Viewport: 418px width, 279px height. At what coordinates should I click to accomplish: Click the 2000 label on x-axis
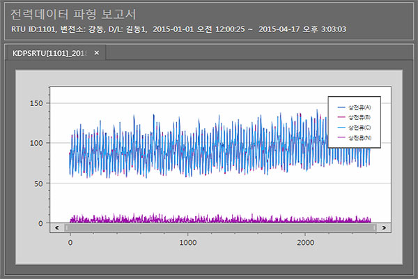305,242
